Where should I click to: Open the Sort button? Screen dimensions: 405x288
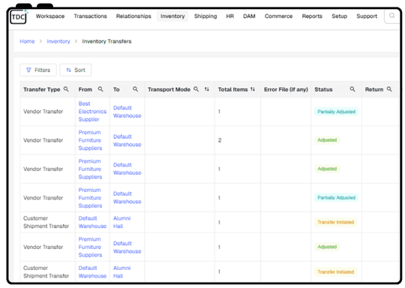[76, 70]
